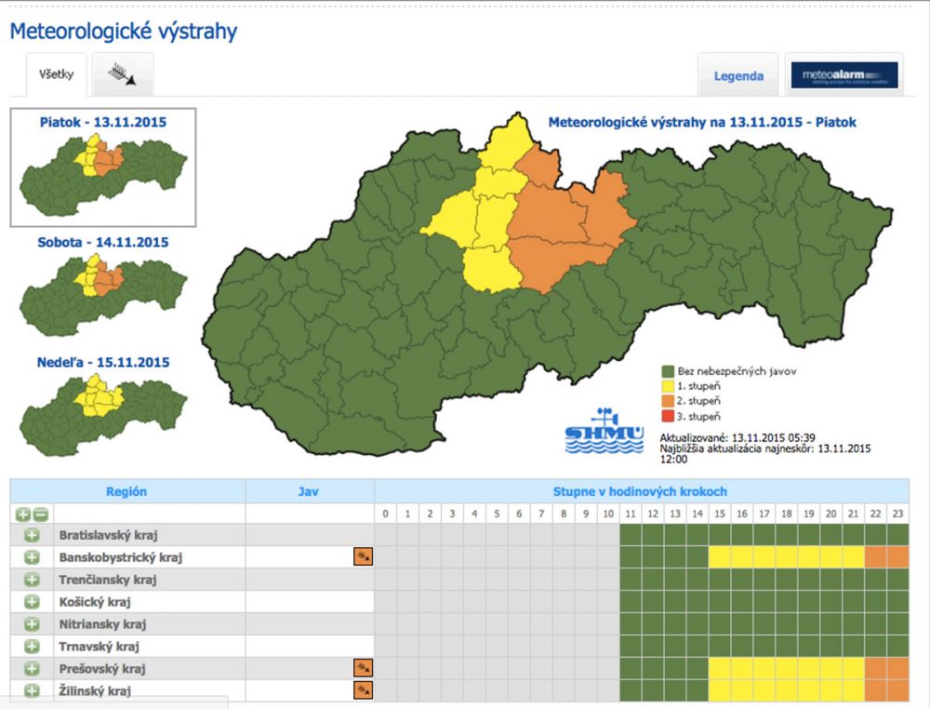Switch to the Všetky tab
The height and width of the screenshot is (709, 930).
pyautogui.click(x=56, y=74)
